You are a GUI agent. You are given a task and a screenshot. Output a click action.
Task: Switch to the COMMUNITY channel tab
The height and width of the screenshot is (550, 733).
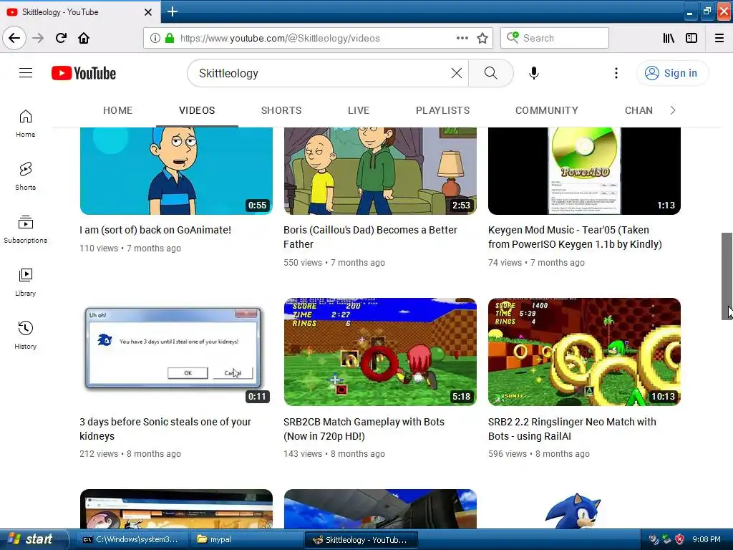[546, 110]
